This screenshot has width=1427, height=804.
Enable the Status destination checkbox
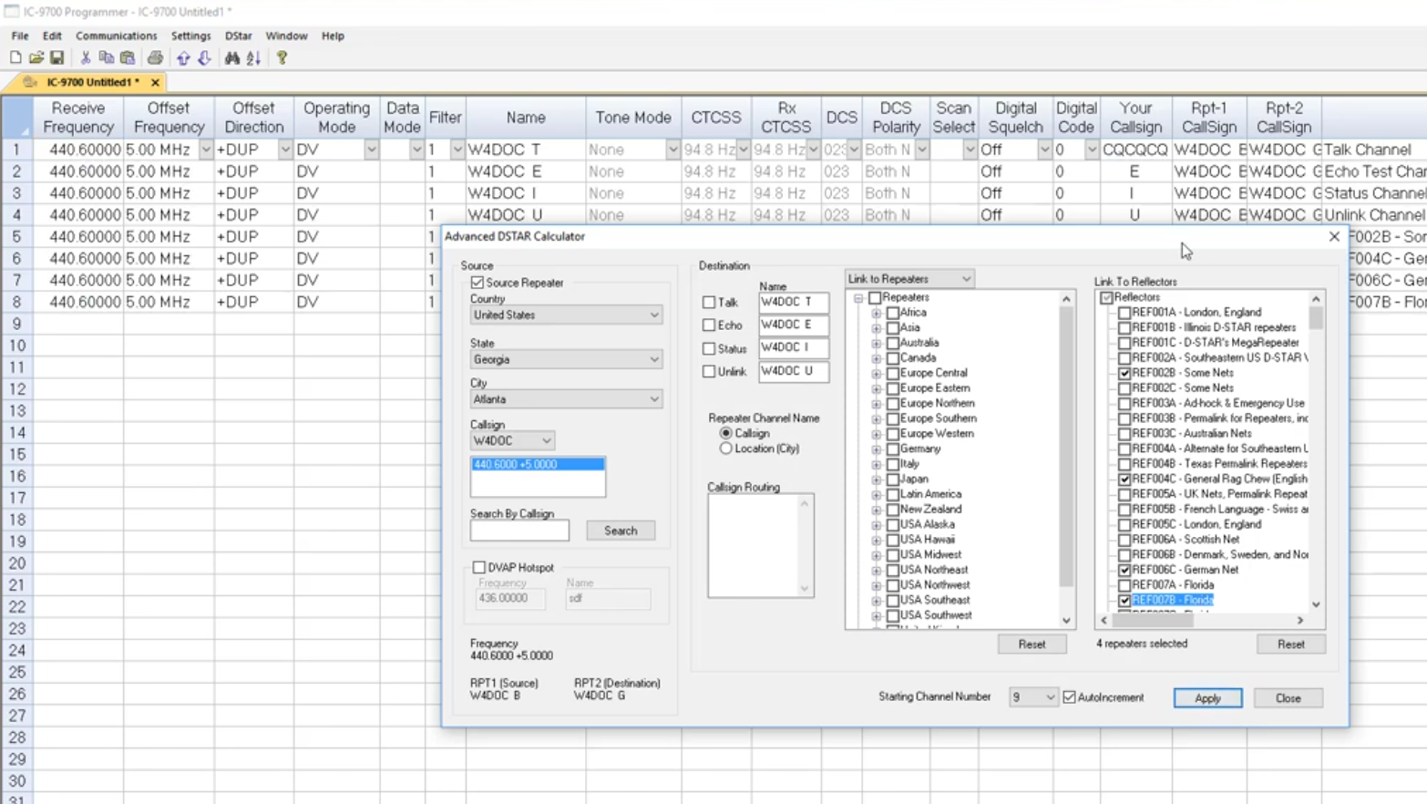pos(709,348)
